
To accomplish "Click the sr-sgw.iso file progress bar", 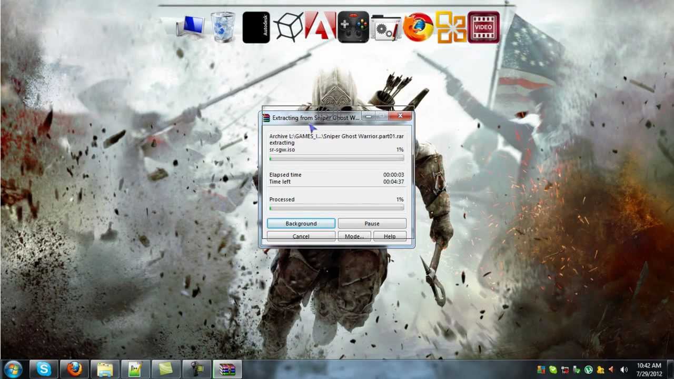I will click(x=336, y=158).
